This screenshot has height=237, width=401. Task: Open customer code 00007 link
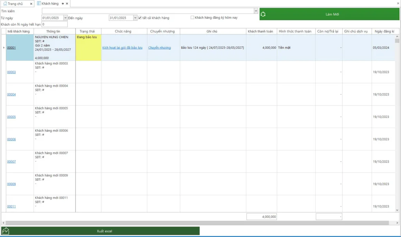11,162
